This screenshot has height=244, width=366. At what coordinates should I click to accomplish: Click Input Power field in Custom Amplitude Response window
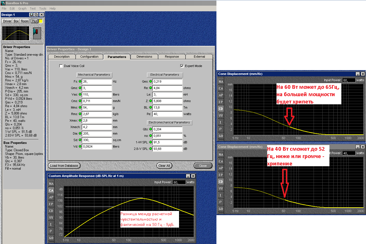pyautogui.click(x=179, y=182)
